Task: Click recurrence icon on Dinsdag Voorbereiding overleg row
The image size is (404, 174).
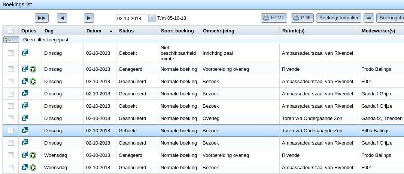Action: tap(33, 69)
